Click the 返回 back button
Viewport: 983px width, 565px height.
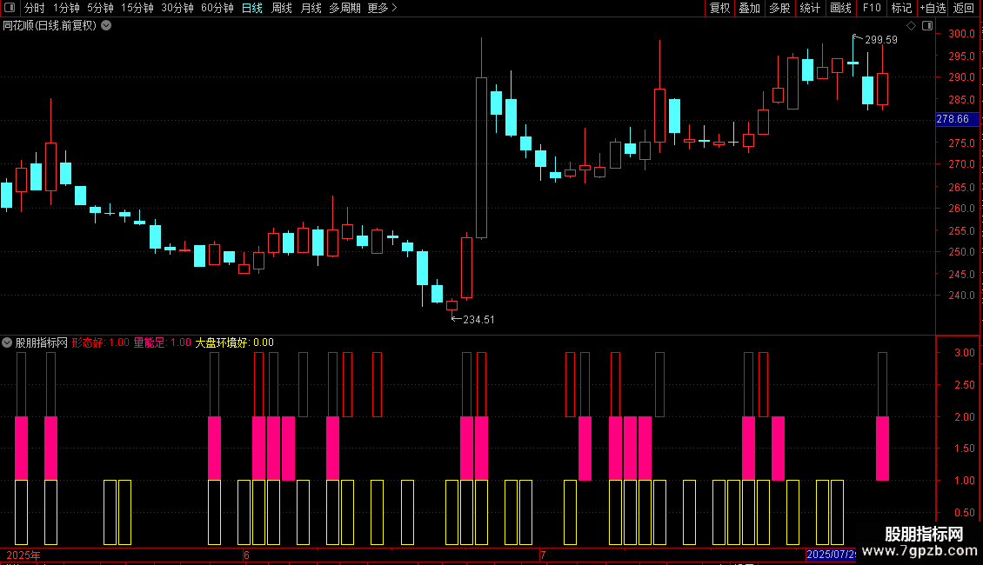tap(964, 8)
